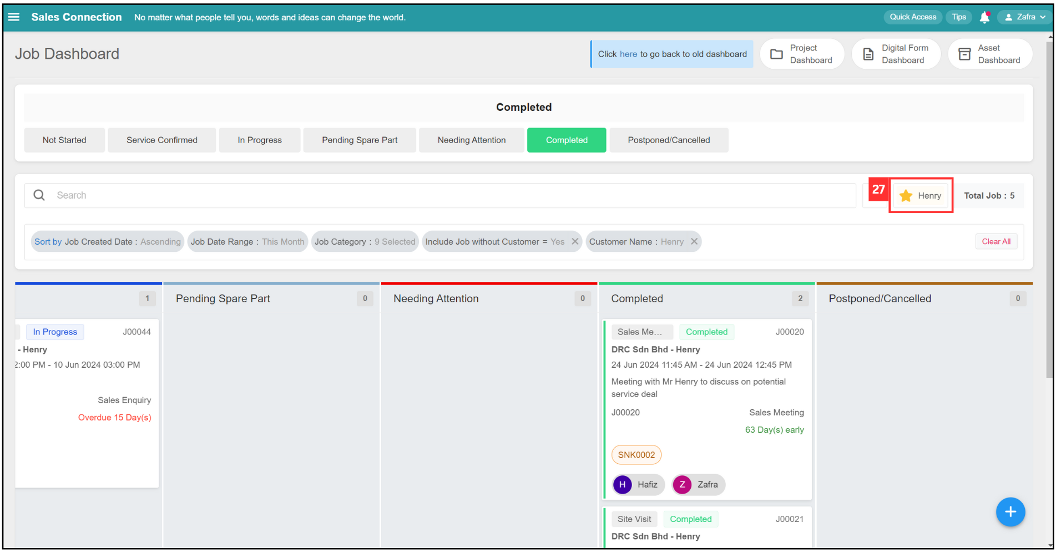
Task: Click the blue plus add job button
Action: click(x=1010, y=512)
